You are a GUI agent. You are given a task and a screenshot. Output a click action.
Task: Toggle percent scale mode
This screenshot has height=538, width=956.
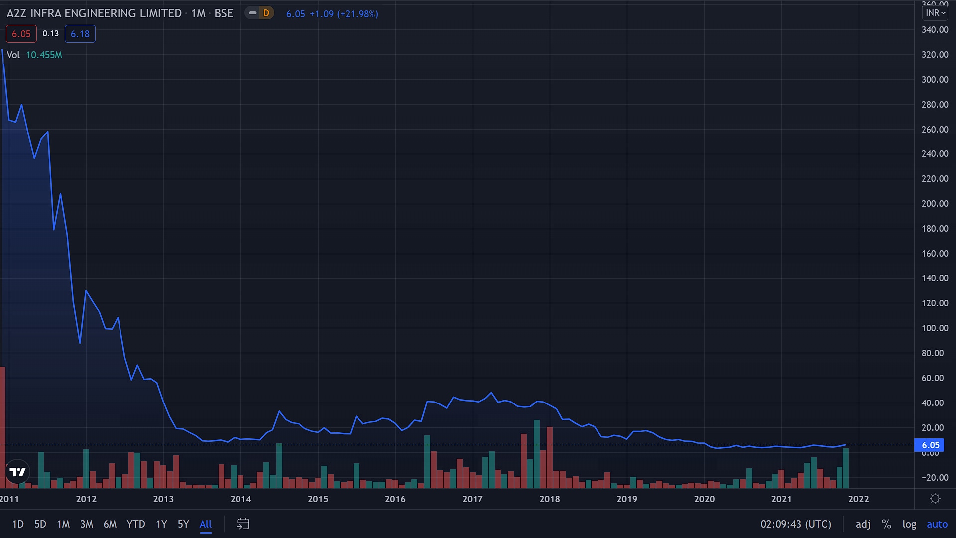click(x=886, y=524)
